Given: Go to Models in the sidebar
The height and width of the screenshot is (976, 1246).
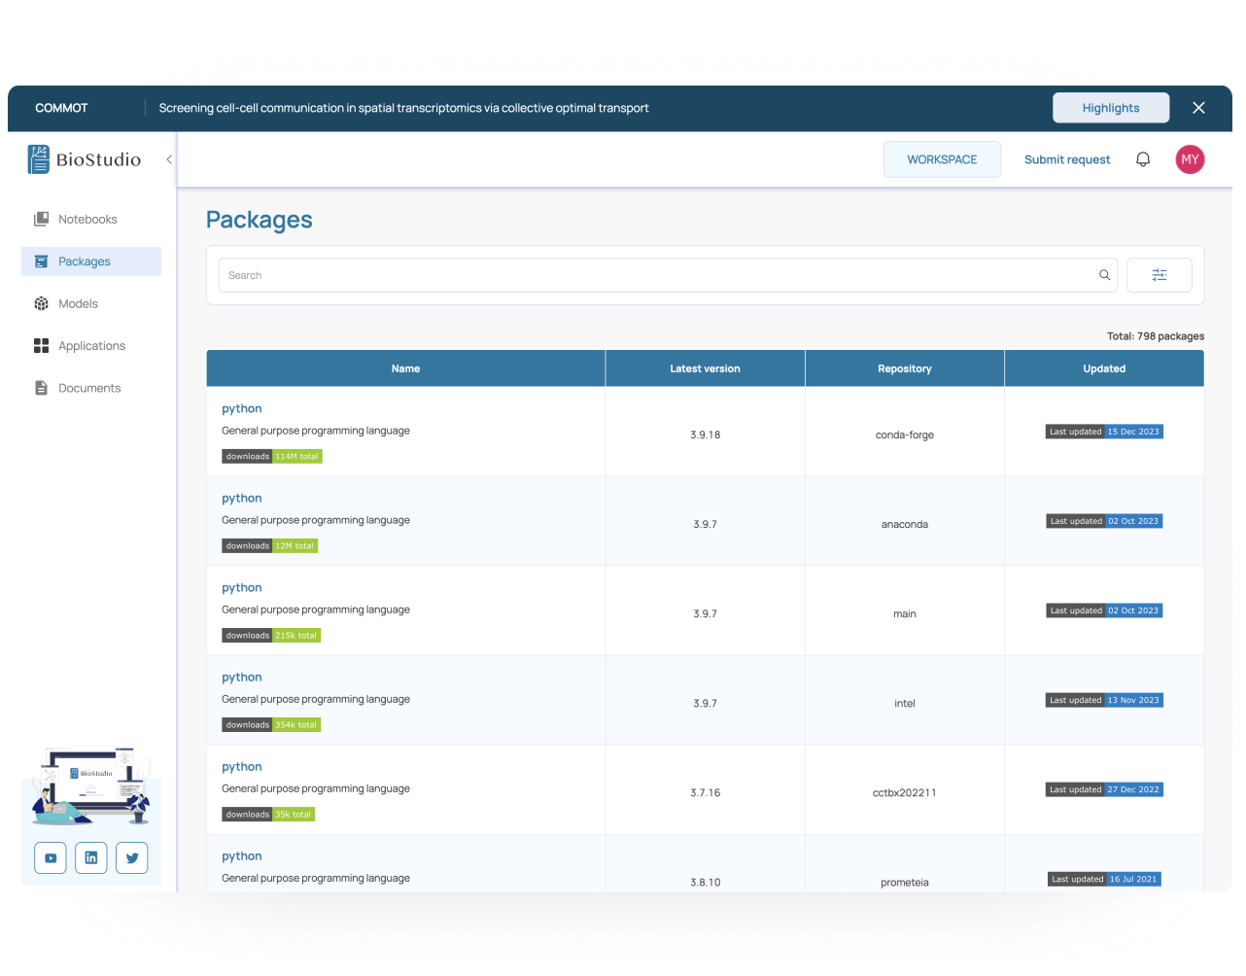Looking at the screenshot, I should tap(78, 303).
